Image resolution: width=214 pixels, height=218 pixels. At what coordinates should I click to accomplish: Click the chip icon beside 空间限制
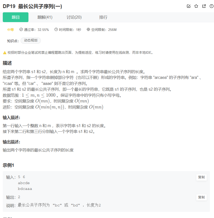point(88,29)
